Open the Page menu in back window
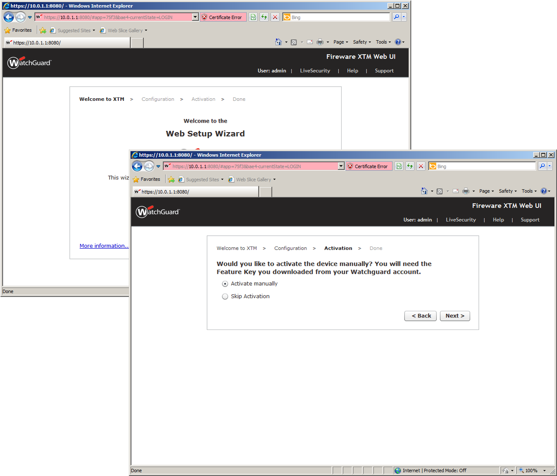 (341, 42)
